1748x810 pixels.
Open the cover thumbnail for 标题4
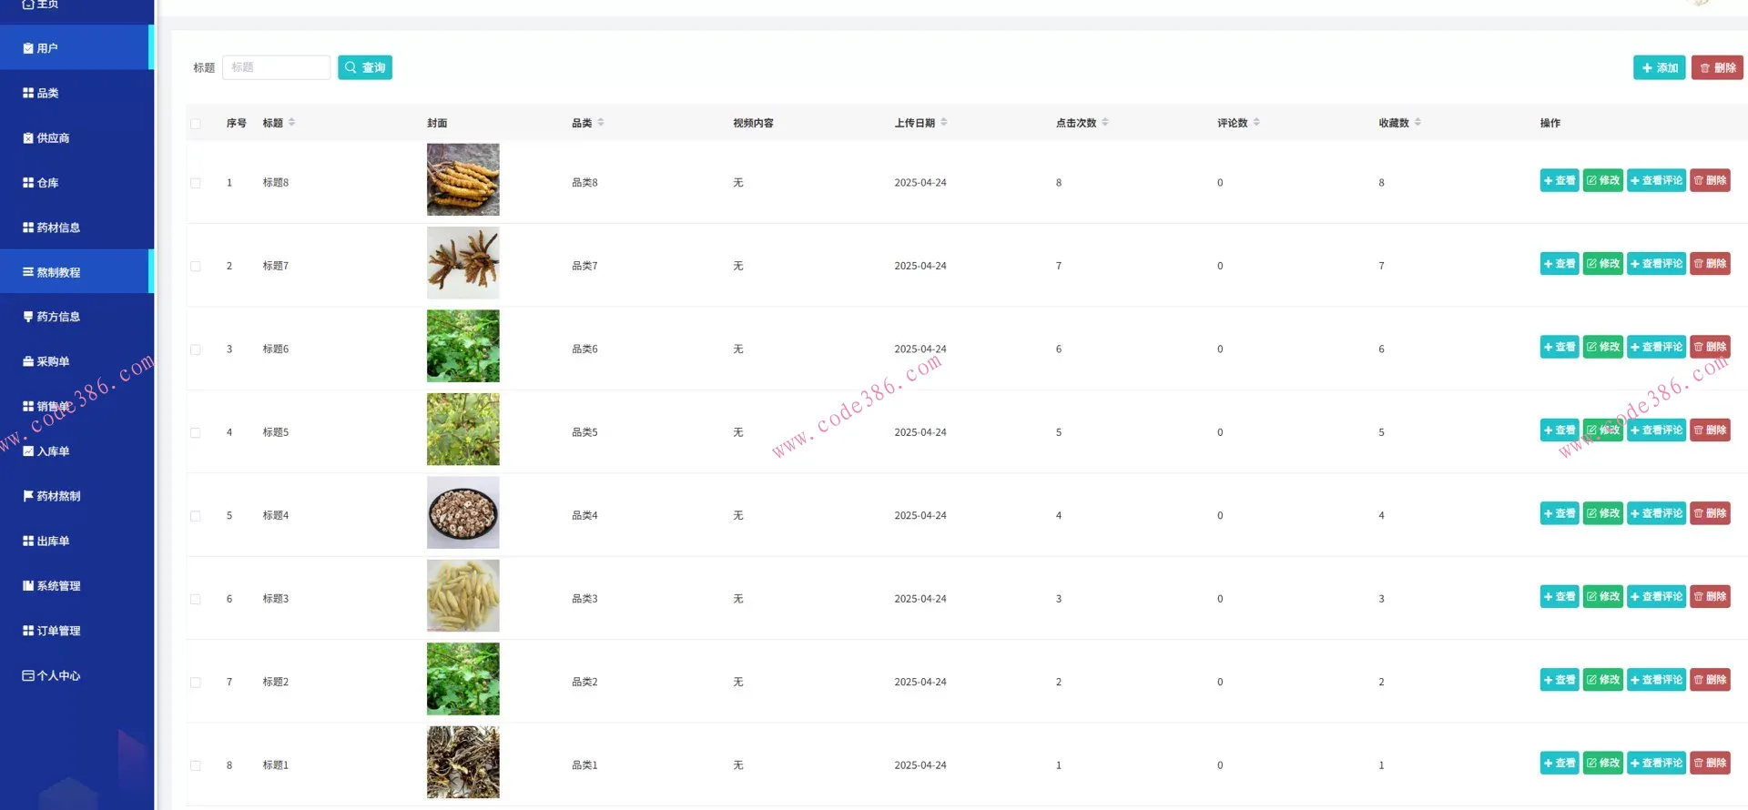pyautogui.click(x=463, y=512)
